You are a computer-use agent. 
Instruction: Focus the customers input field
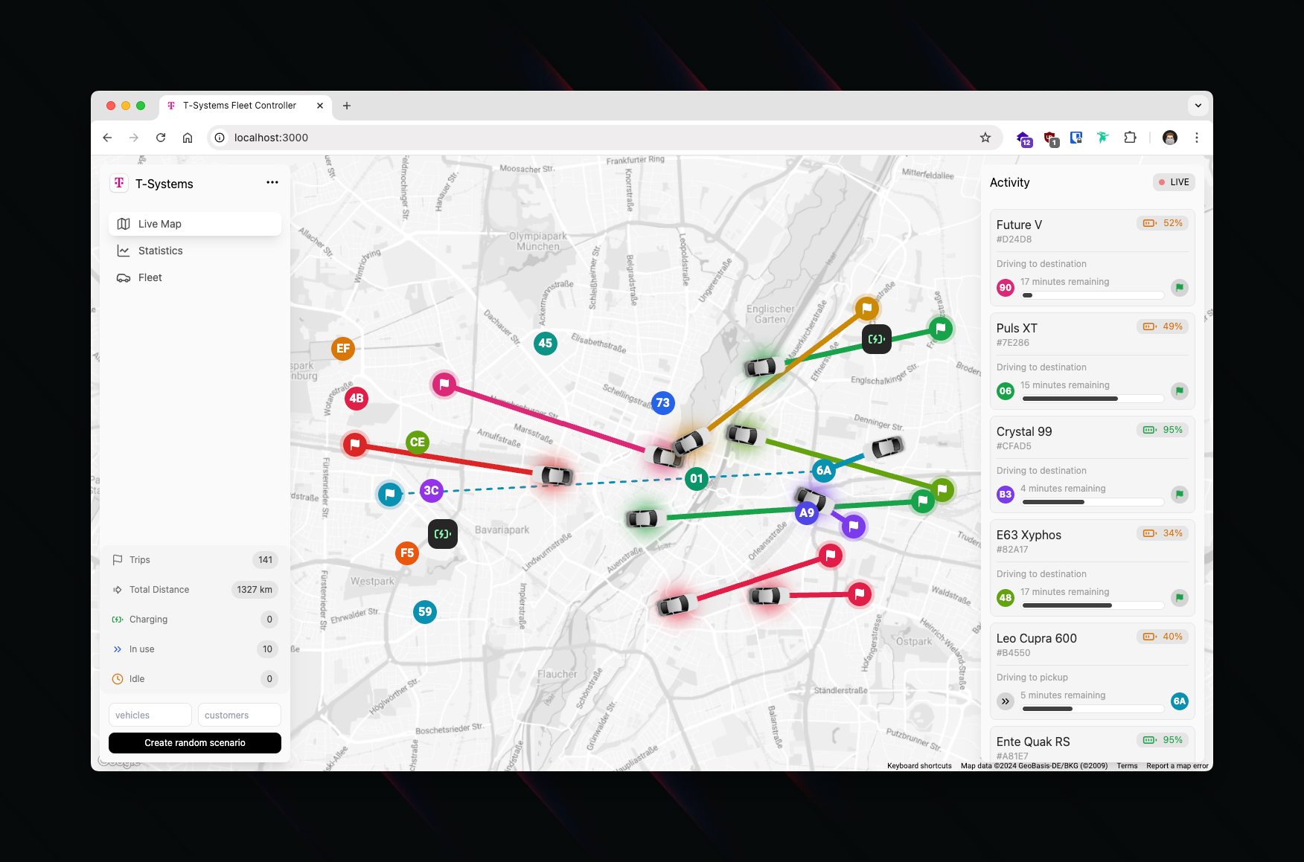click(x=240, y=715)
